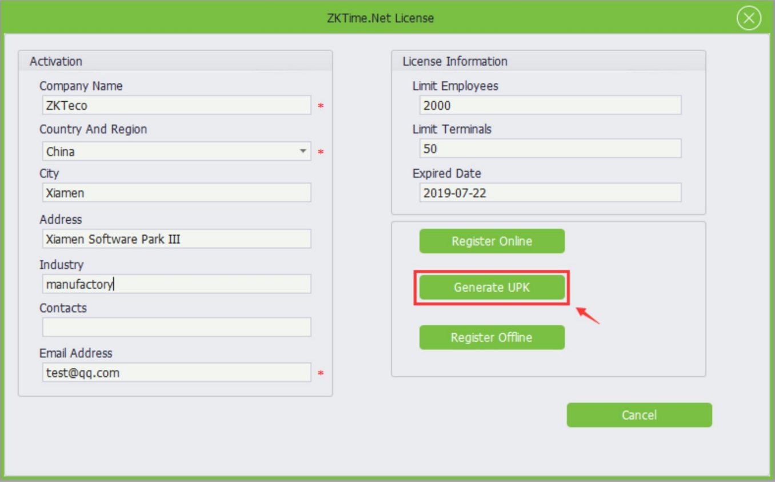Click the License Information group header
The width and height of the screenshot is (775, 482).
pos(455,61)
